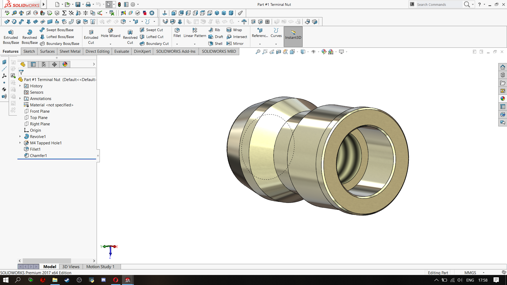Open the Linear Pattern dropdown arrow

tap(195, 44)
